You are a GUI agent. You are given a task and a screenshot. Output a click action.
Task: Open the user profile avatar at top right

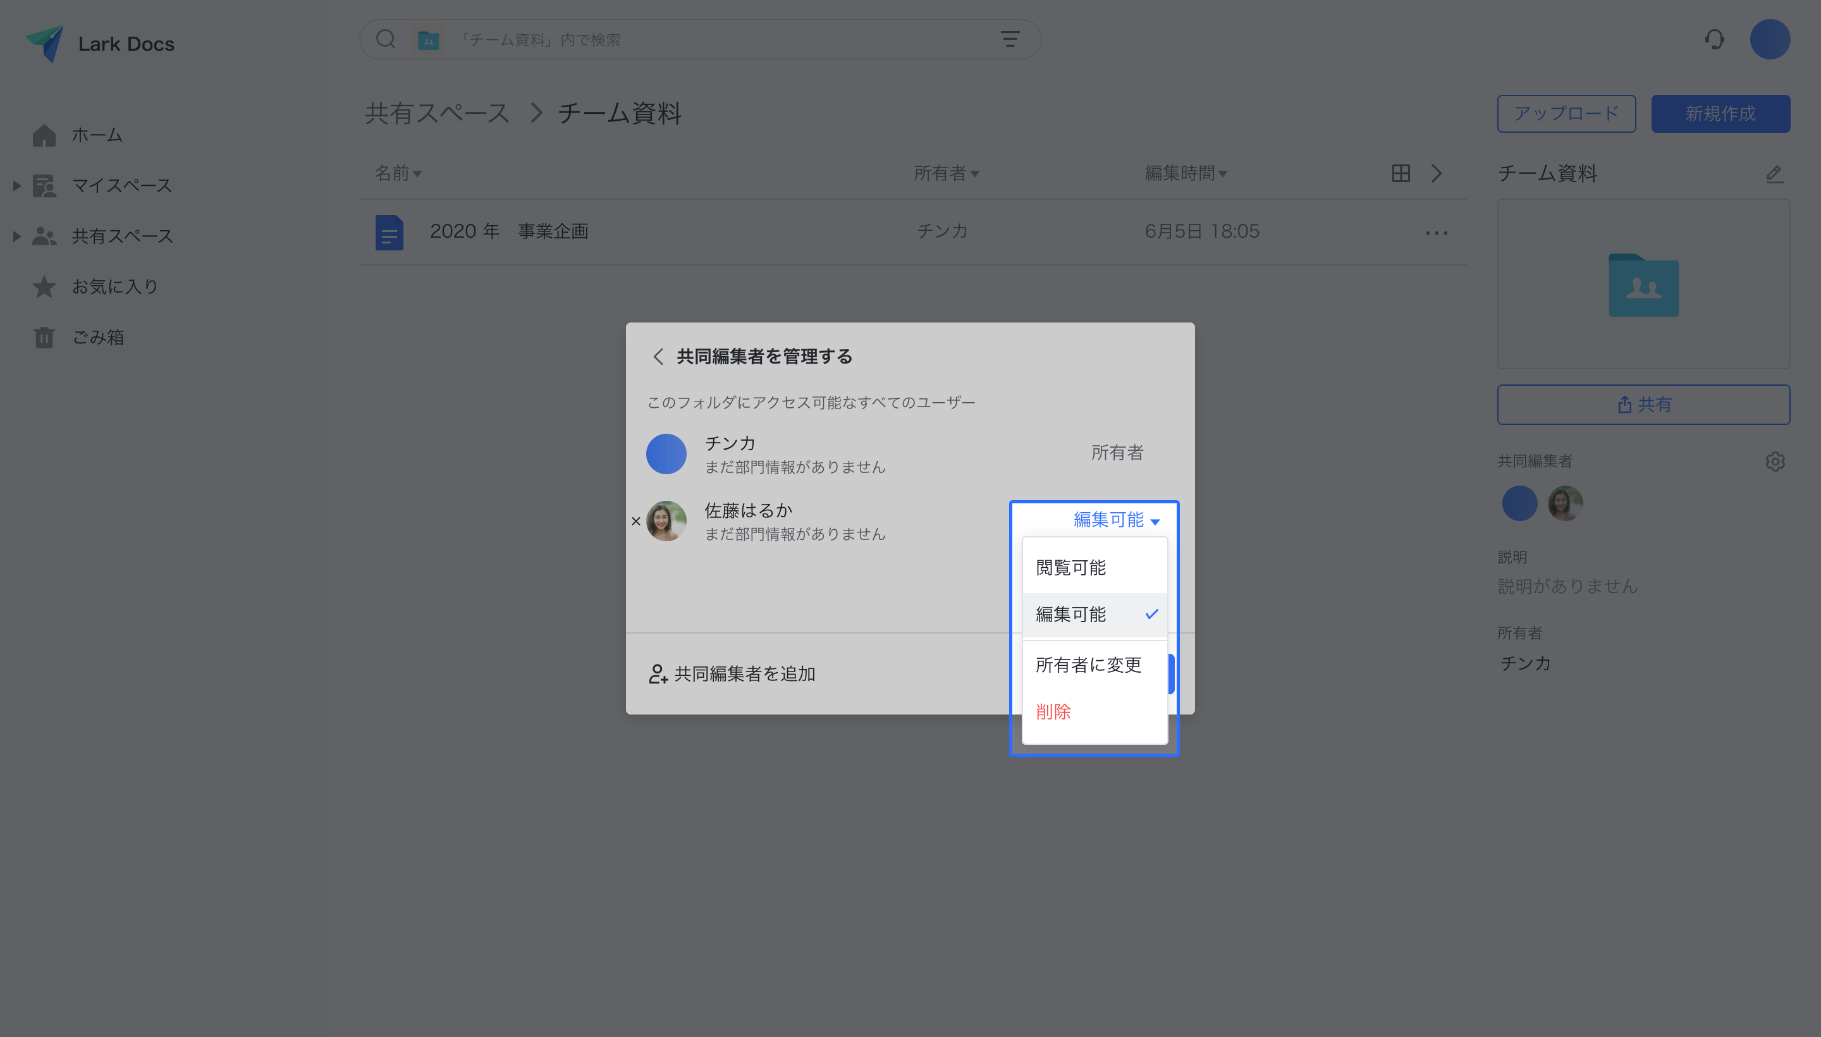(x=1770, y=39)
